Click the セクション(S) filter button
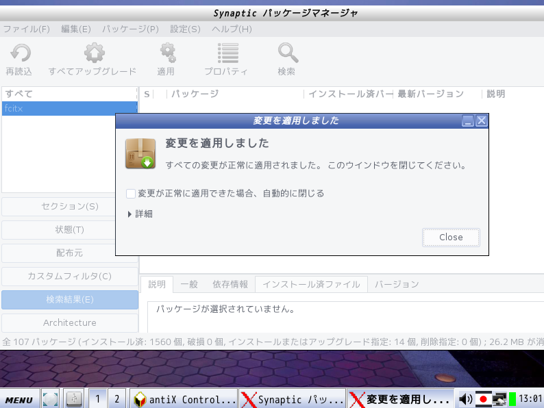544x408 pixels. 70,207
